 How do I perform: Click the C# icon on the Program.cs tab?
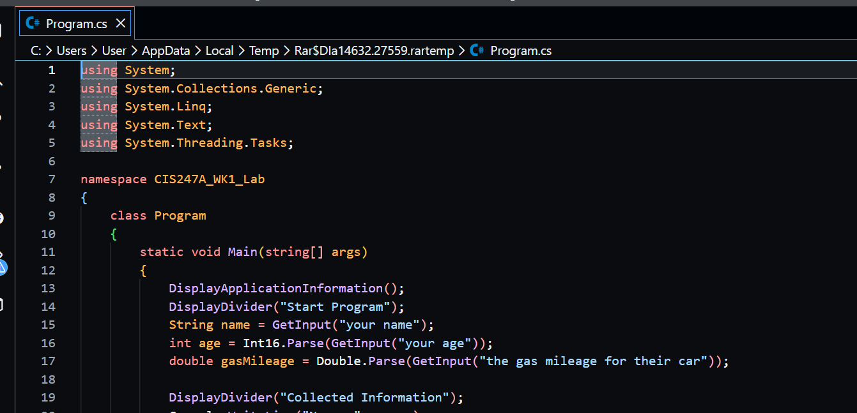click(x=32, y=22)
